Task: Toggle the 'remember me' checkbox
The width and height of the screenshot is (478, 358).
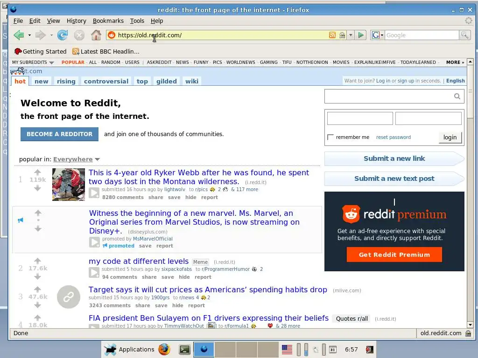Action: (330, 138)
